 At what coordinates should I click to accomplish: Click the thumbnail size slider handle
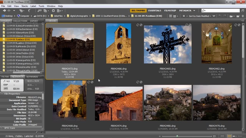tap(177, 136)
